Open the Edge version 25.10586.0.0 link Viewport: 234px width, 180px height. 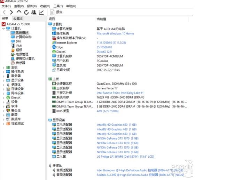point(104,47)
